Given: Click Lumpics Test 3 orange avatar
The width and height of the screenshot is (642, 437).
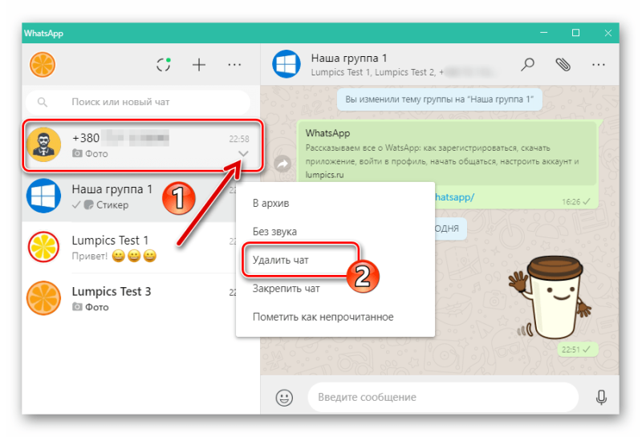Looking at the screenshot, I should click(43, 297).
